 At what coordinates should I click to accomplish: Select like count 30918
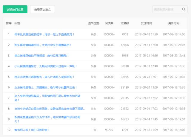point(125,66)
